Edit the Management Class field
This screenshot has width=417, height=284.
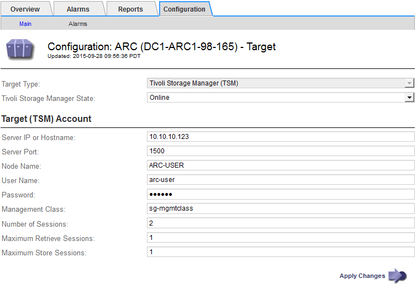point(281,208)
